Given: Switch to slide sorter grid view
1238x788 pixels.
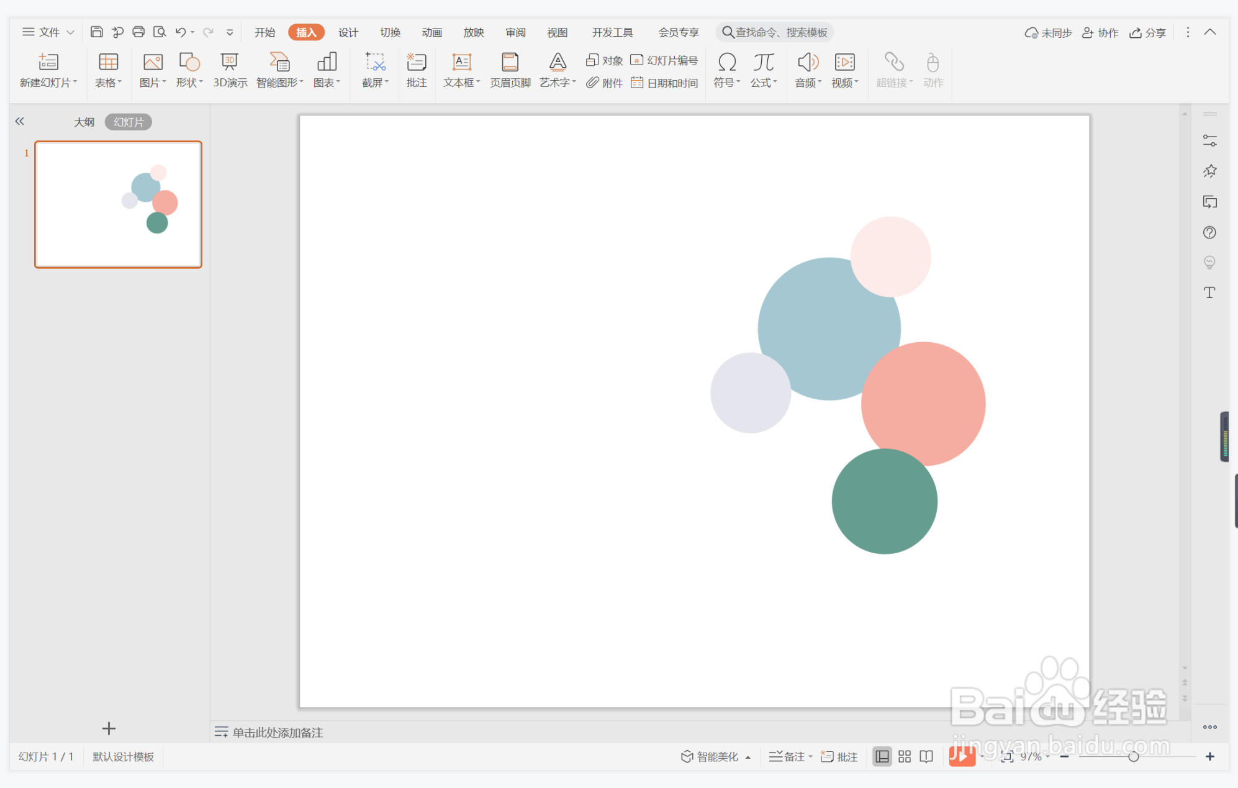Looking at the screenshot, I should tap(905, 756).
